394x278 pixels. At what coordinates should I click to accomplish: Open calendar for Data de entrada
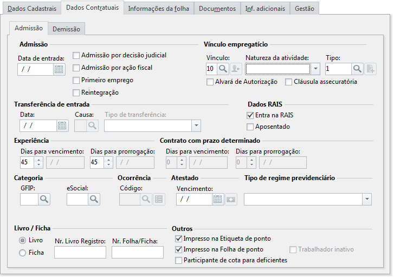tap(59, 69)
